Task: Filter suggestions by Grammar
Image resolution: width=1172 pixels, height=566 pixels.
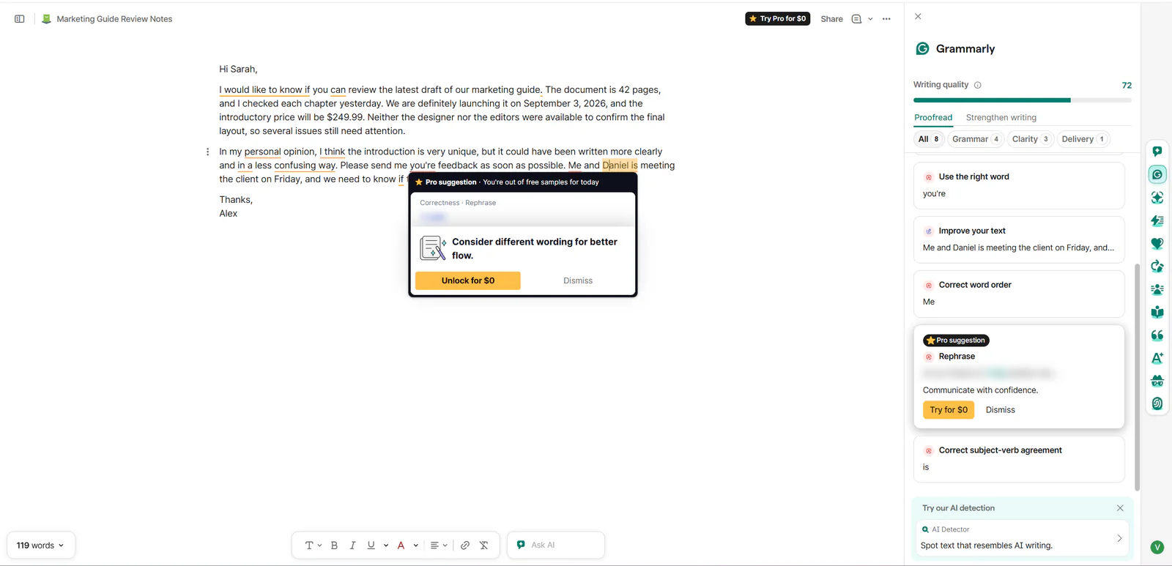Action: 976,139
